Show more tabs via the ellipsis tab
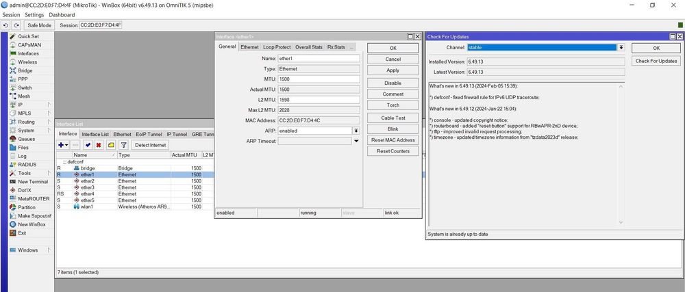Image resolution: width=685 pixels, height=292 pixels. (351, 47)
